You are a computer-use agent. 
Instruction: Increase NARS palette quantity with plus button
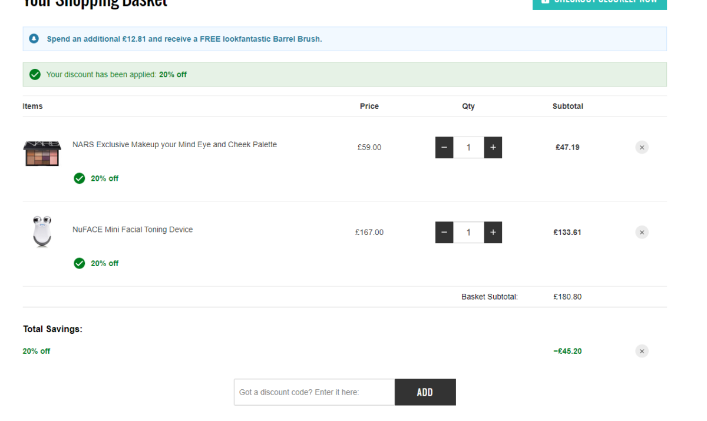coord(493,147)
